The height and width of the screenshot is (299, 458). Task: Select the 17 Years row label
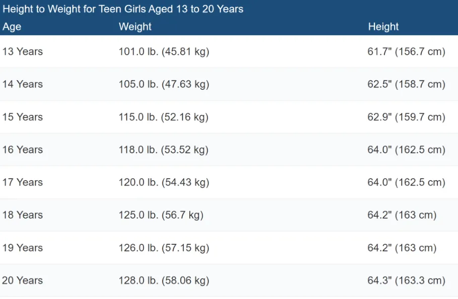point(23,182)
